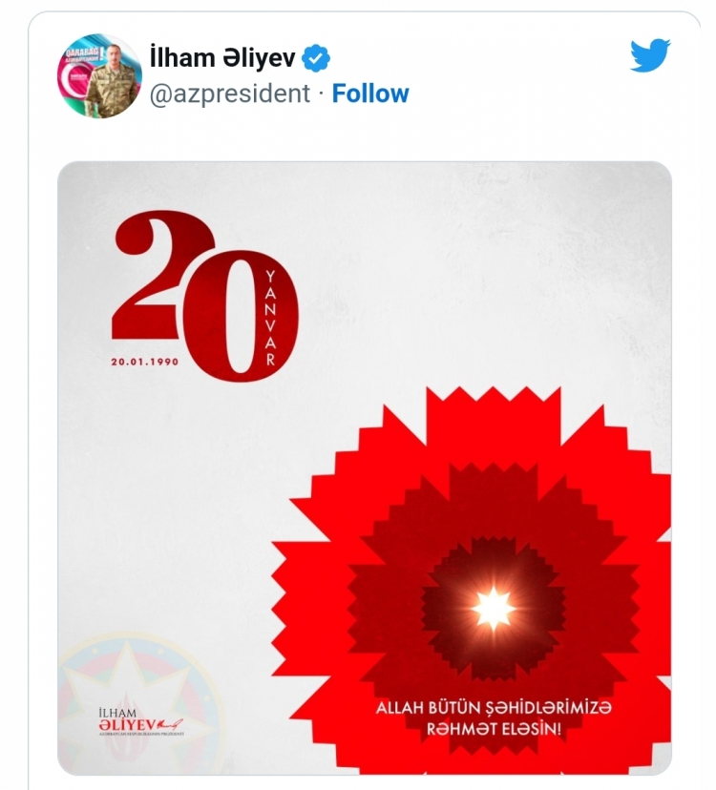
Task: Click the crescent symbol inside the avatar
Action: (x=74, y=82)
